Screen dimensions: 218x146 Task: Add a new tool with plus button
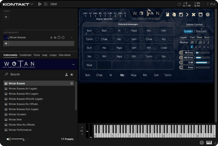coord(6,17)
